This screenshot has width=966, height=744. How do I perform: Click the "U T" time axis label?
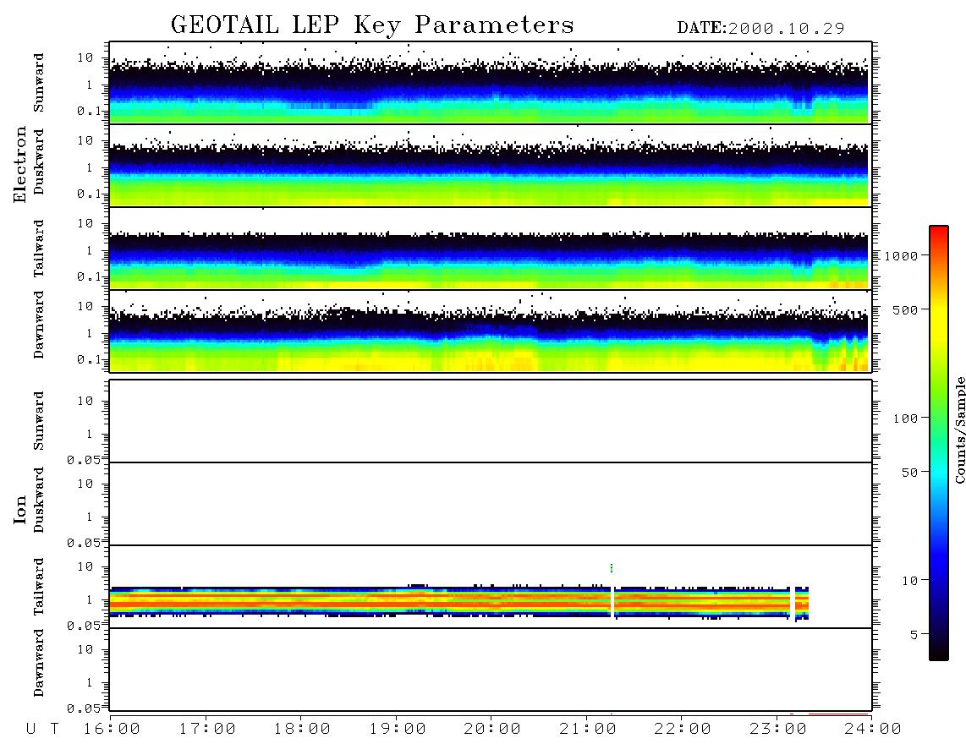pos(42,729)
